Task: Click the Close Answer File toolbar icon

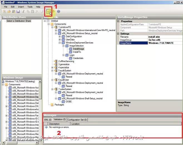Action: pos(14,11)
